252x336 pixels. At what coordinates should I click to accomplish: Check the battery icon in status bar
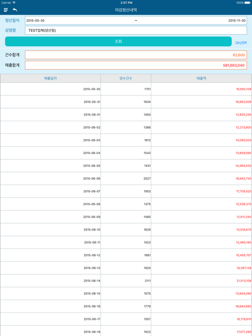point(247,3)
